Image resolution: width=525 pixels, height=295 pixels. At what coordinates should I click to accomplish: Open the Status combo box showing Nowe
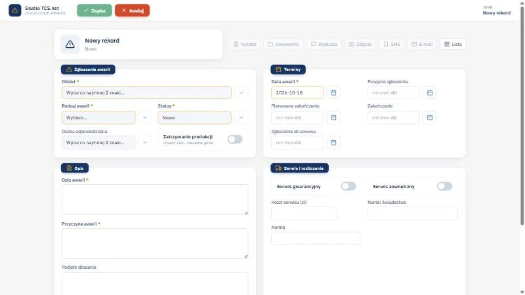(x=194, y=117)
